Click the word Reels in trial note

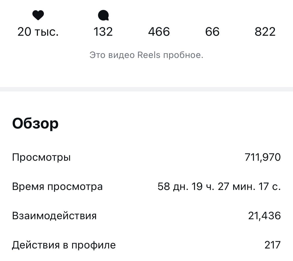(x=149, y=55)
